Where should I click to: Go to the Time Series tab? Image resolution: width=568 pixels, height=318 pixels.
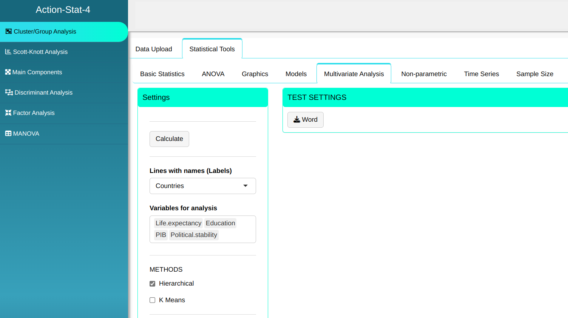coord(481,74)
